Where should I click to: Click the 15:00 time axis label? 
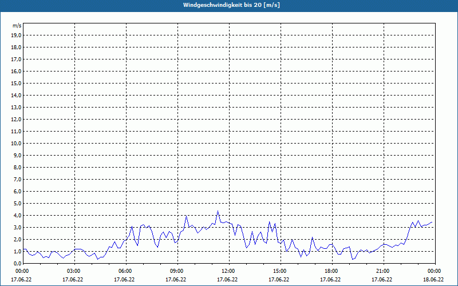[279, 271]
